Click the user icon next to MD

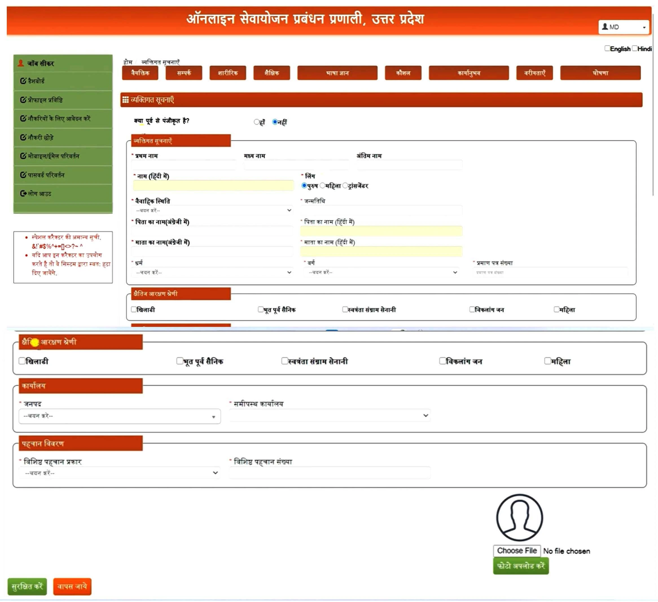click(605, 27)
